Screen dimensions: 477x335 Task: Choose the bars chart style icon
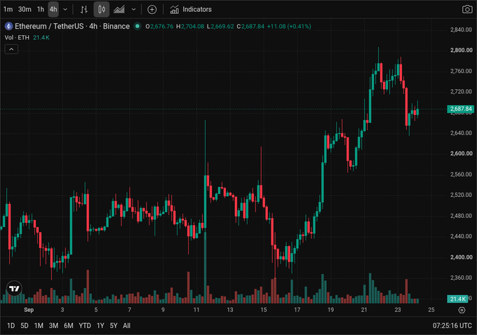tap(84, 9)
